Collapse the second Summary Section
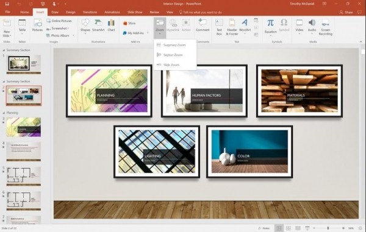 coord(4,82)
